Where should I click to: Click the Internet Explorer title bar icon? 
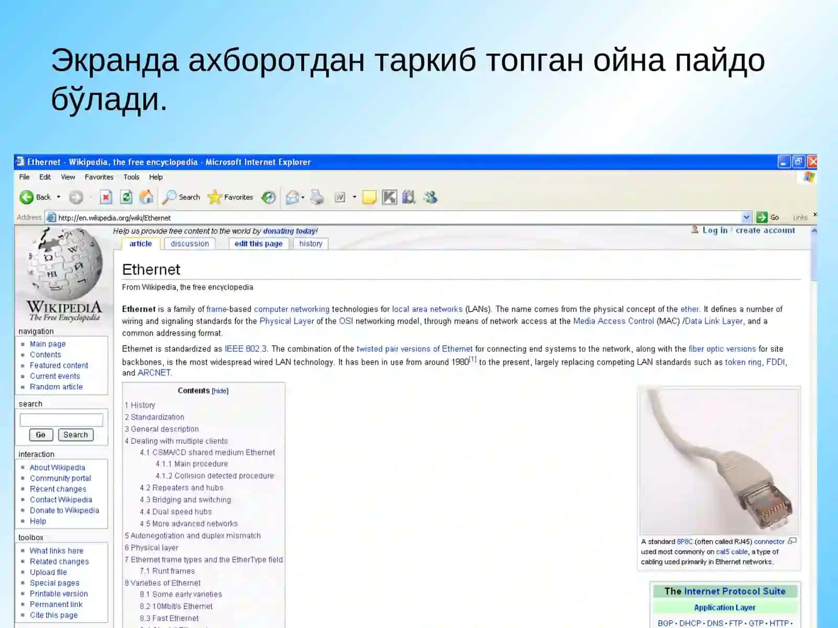coord(20,162)
